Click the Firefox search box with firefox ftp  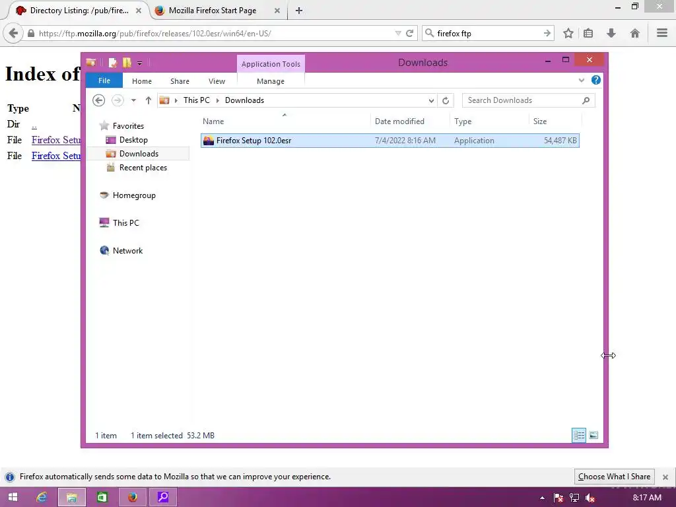point(488,33)
